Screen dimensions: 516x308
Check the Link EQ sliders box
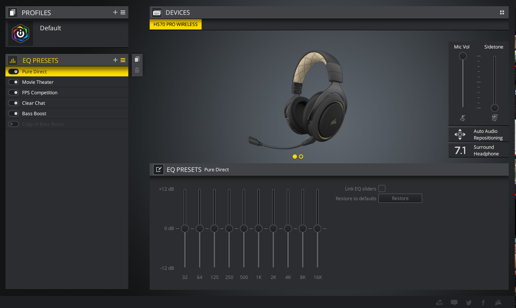tap(382, 189)
